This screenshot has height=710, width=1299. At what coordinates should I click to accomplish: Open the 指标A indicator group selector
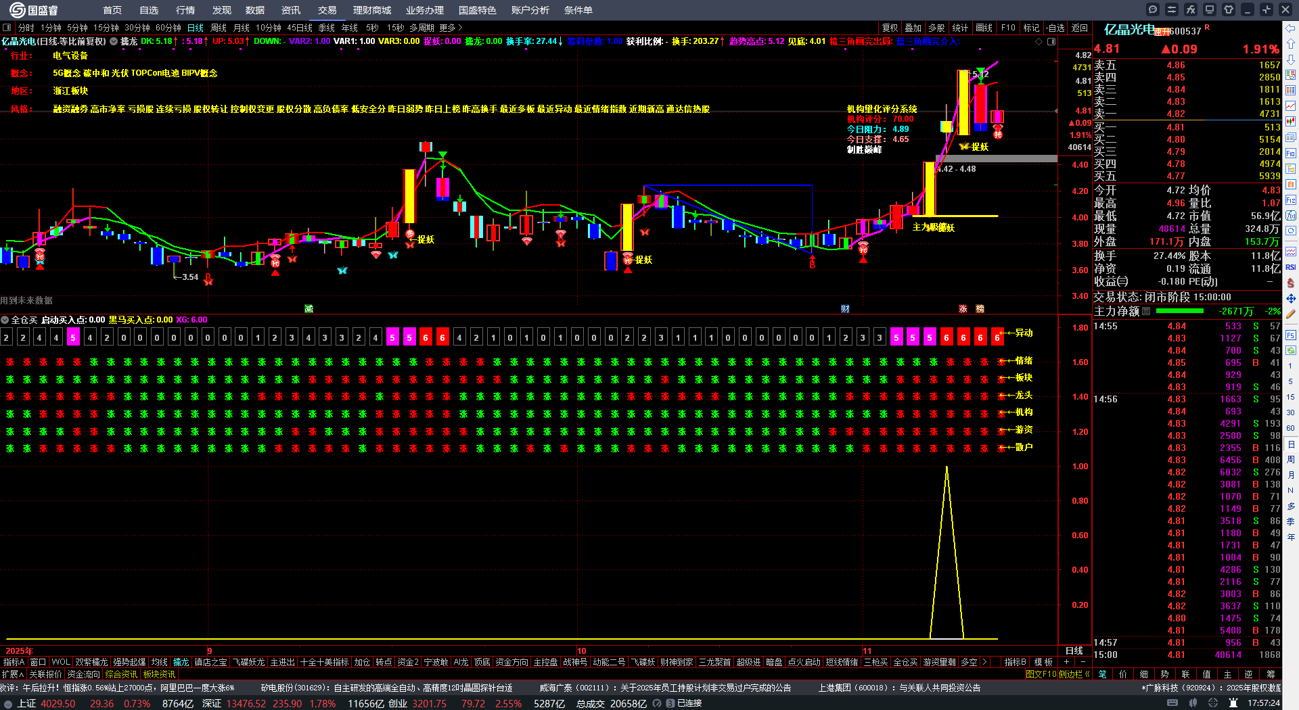click(x=14, y=662)
